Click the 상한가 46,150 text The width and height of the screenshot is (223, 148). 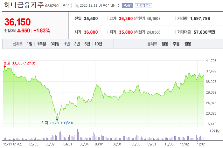click(147, 19)
